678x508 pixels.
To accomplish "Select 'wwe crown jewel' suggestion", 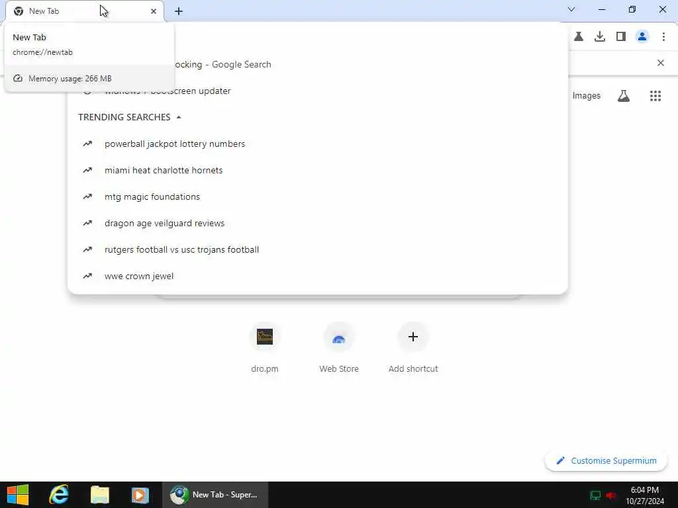I will point(318,276).
